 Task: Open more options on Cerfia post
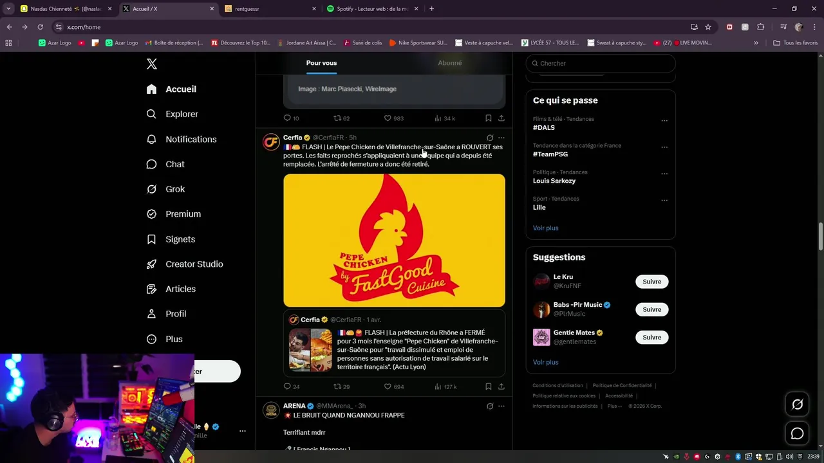(x=501, y=138)
